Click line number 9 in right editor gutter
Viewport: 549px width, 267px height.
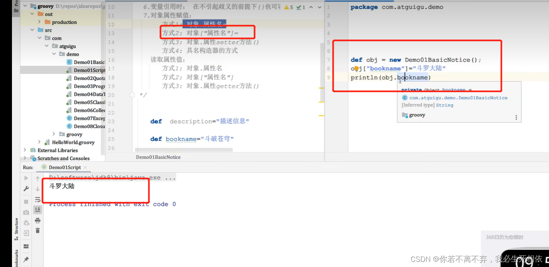(328, 77)
